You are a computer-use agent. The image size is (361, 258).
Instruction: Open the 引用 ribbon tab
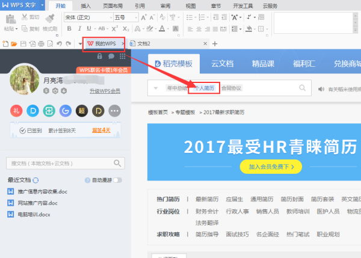click(140, 6)
